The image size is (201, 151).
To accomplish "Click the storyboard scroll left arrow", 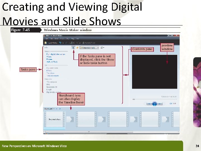I will pos(44,132).
